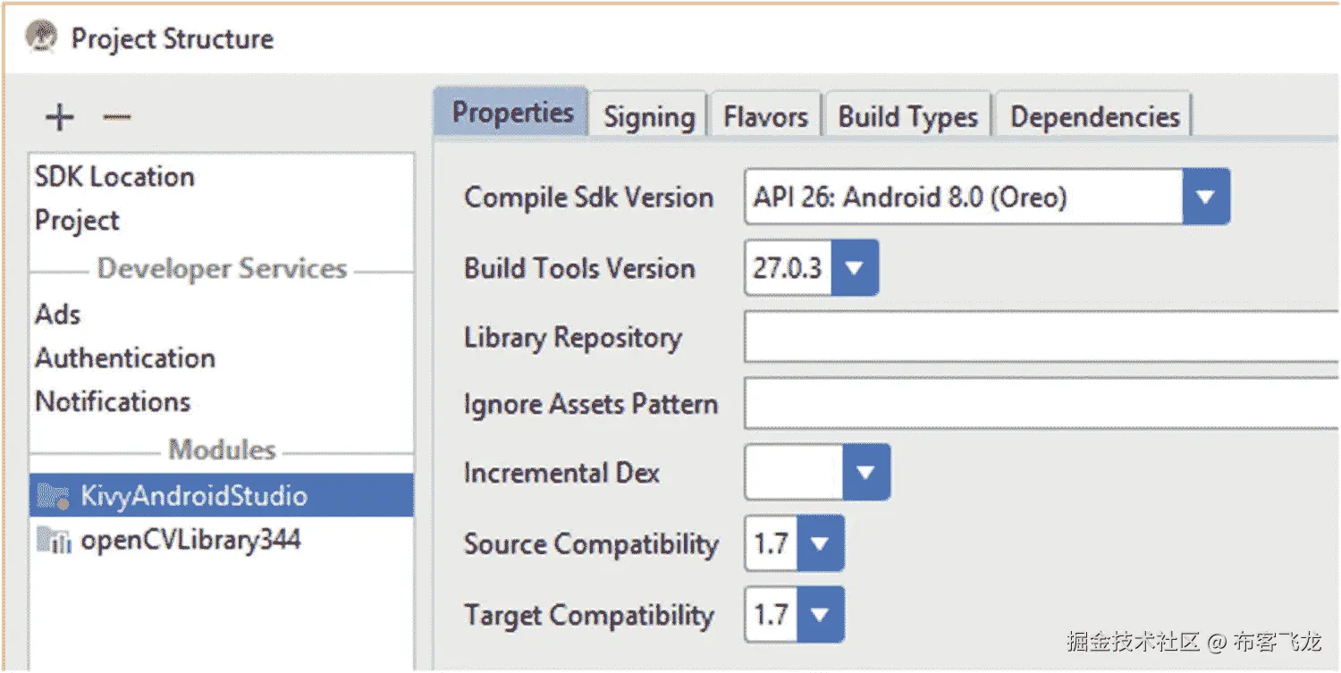
Task: Open the Compile Sdk Version dropdown
Action: tap(1205, 197)
